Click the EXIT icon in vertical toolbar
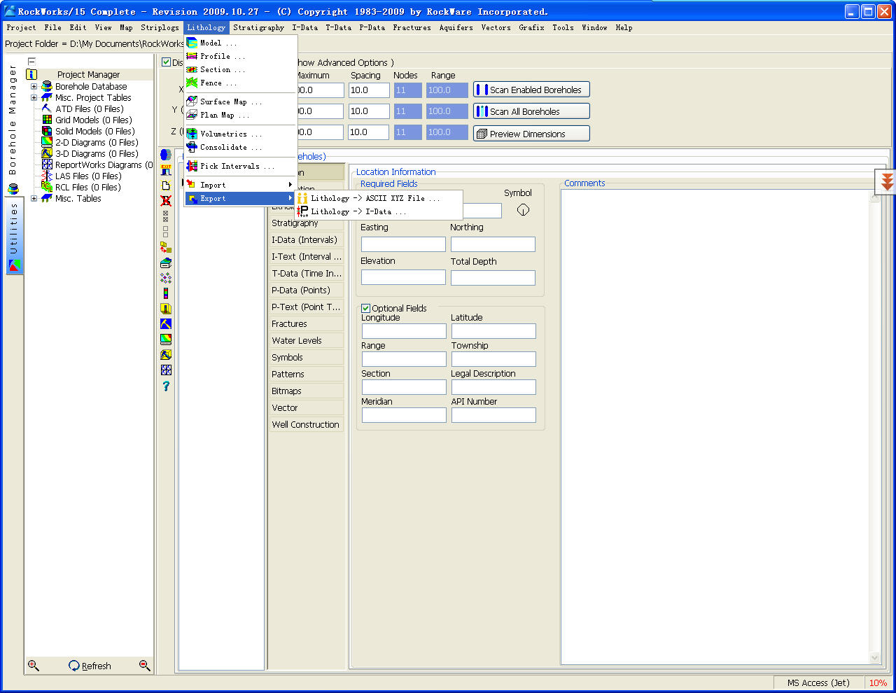 click(x=166, y=170)
